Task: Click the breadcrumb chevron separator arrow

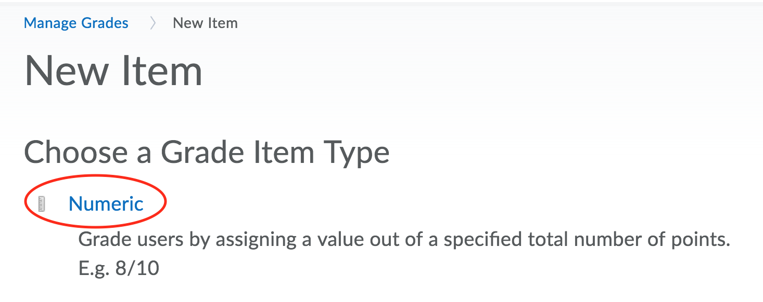Action: tap(152, 23)
